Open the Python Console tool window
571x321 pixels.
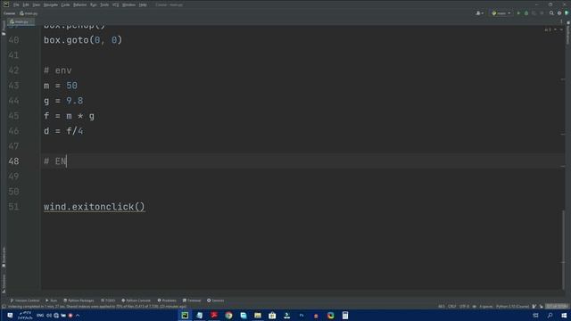pyautogui.click(x=136, y=300)
